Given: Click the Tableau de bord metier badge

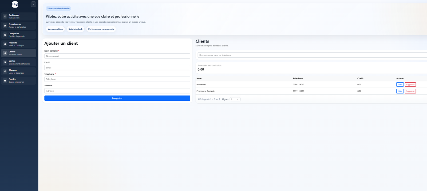Looking at the screenshot, I should coord(58,9).
